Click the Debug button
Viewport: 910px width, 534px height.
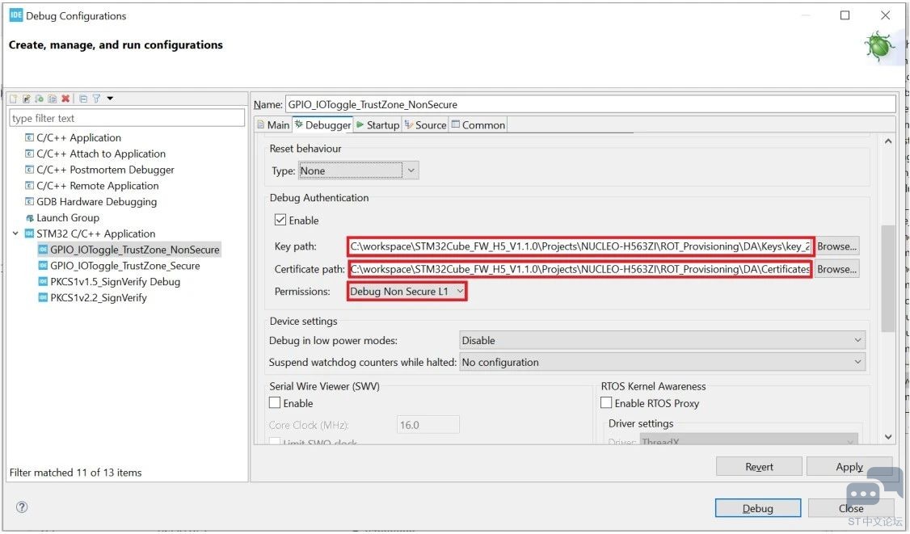tap(758, 508)
